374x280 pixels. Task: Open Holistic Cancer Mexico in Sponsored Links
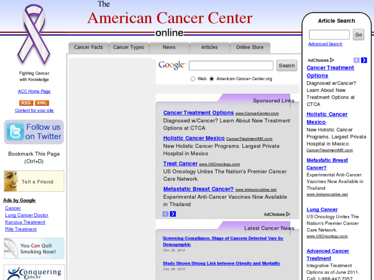click(193, 138)
